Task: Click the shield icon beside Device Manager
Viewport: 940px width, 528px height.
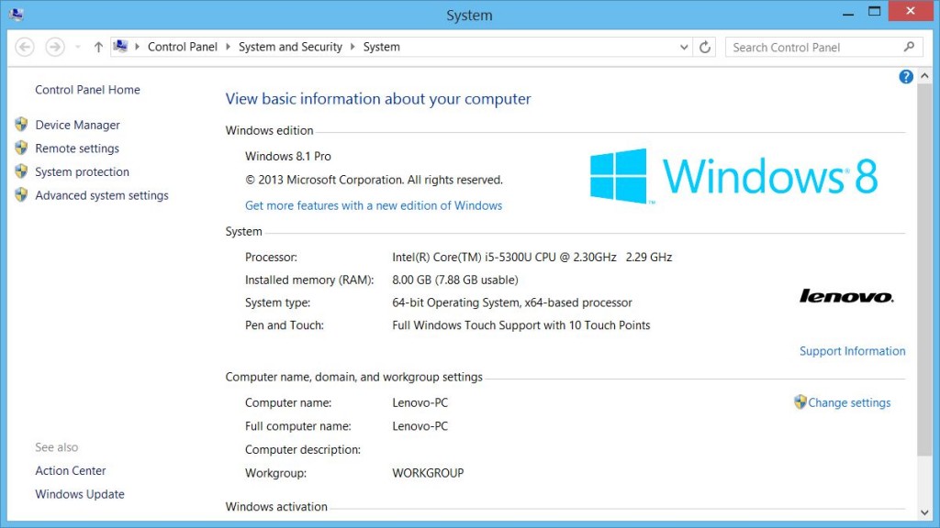Action: tap(22, 125)
